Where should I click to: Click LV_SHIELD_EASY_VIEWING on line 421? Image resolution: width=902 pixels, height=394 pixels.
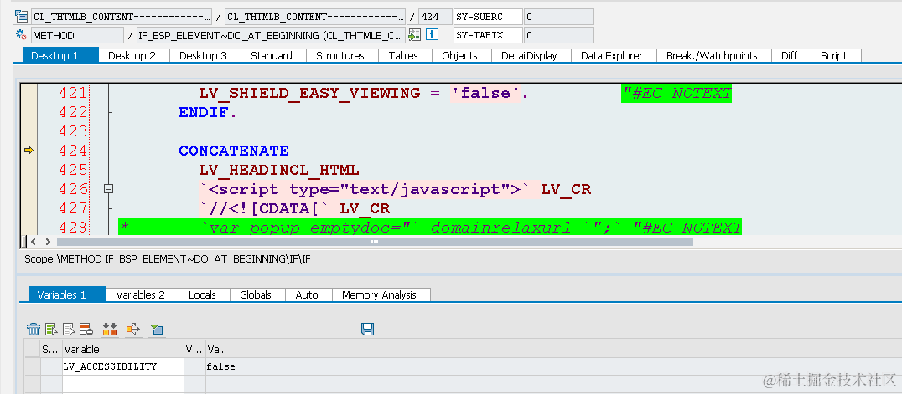[x=309, y=93]
